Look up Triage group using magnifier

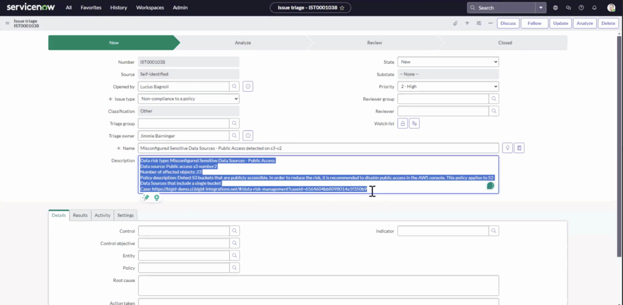coord(234,123)
